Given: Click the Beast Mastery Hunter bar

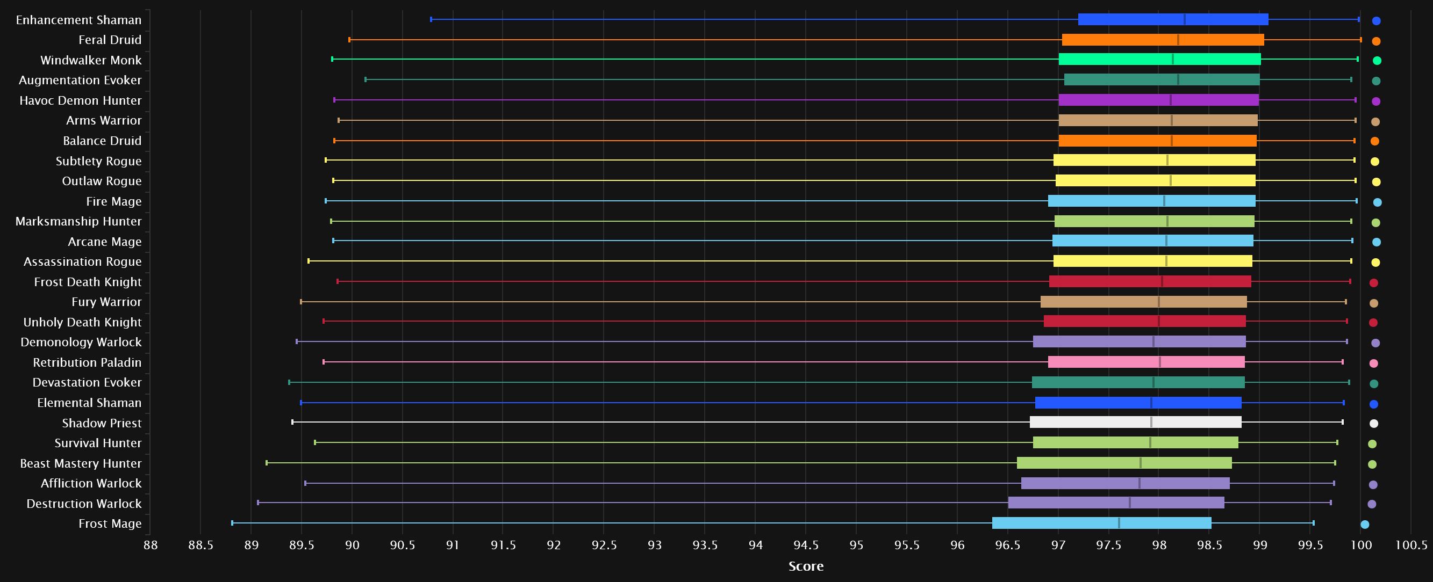Looking at the screenshot, I should coord(1124,463).
